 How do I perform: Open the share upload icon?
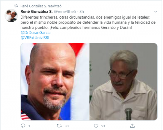132,126
